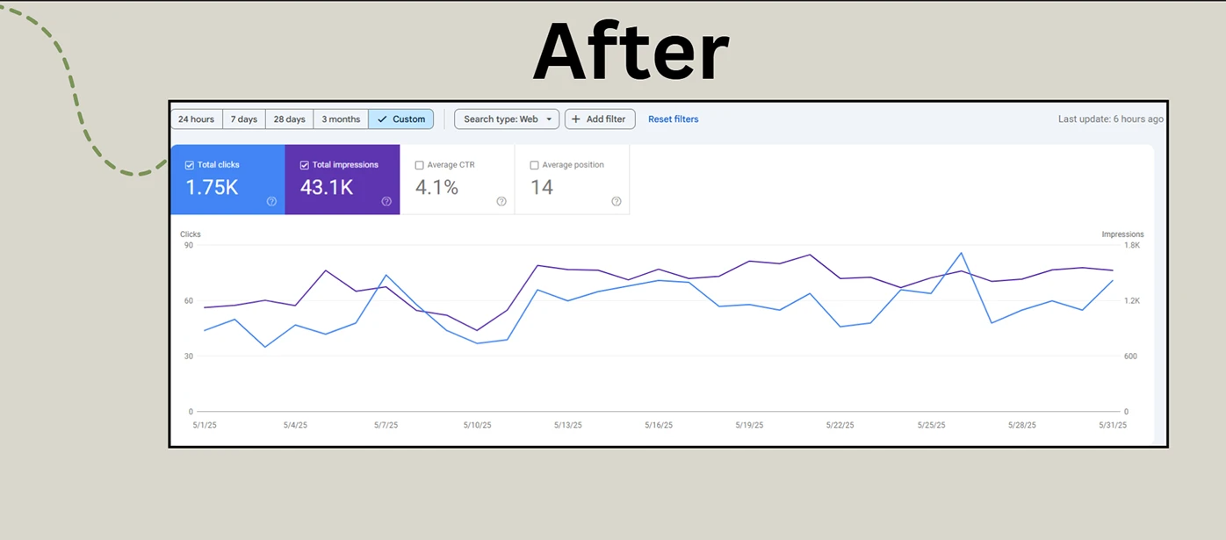The height and width of the screenshot is (540, 1226).
Task: Choose the 3 months date range
Action: [x=341, y=119]
